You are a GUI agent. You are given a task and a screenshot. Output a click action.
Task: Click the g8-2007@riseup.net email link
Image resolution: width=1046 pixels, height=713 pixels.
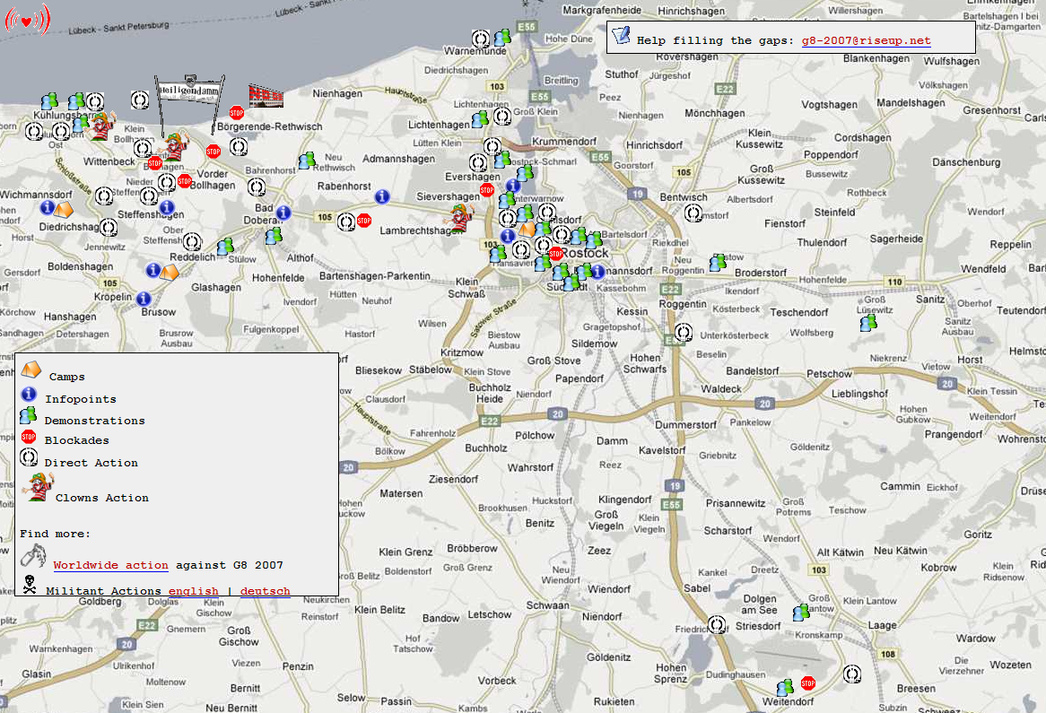click(866, 40)
